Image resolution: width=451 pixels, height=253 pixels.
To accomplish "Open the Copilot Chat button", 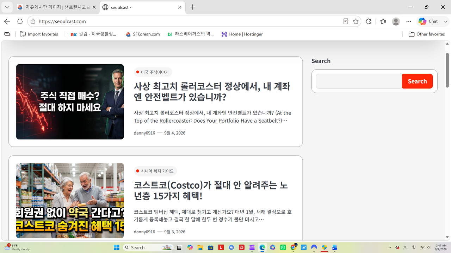I will coord(428,21).
